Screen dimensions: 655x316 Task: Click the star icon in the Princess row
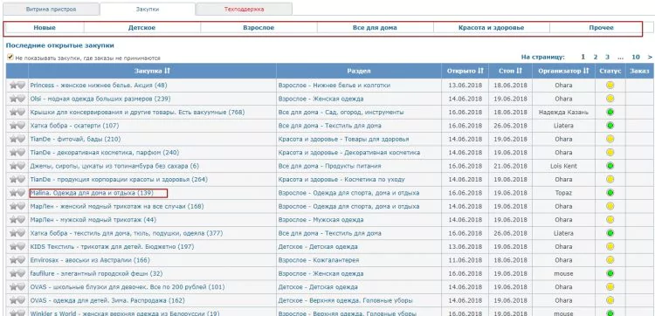(13, 86)
